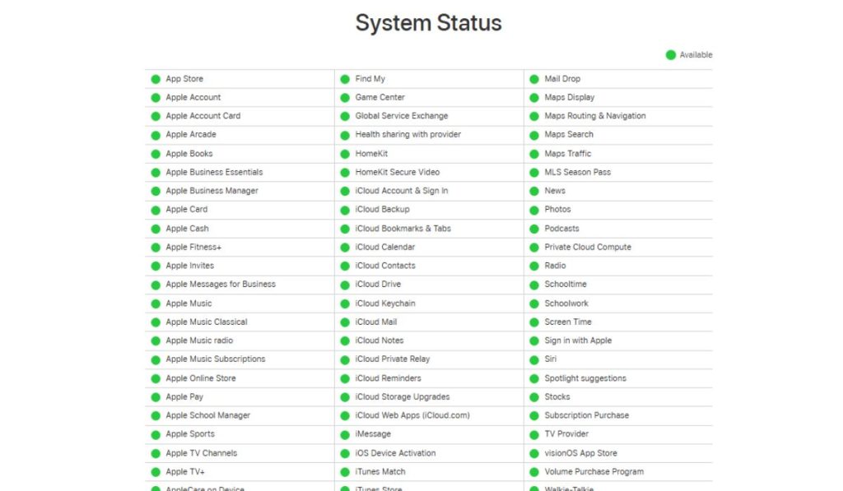Click the status dot for iCloud Drive

pos(345,285)
